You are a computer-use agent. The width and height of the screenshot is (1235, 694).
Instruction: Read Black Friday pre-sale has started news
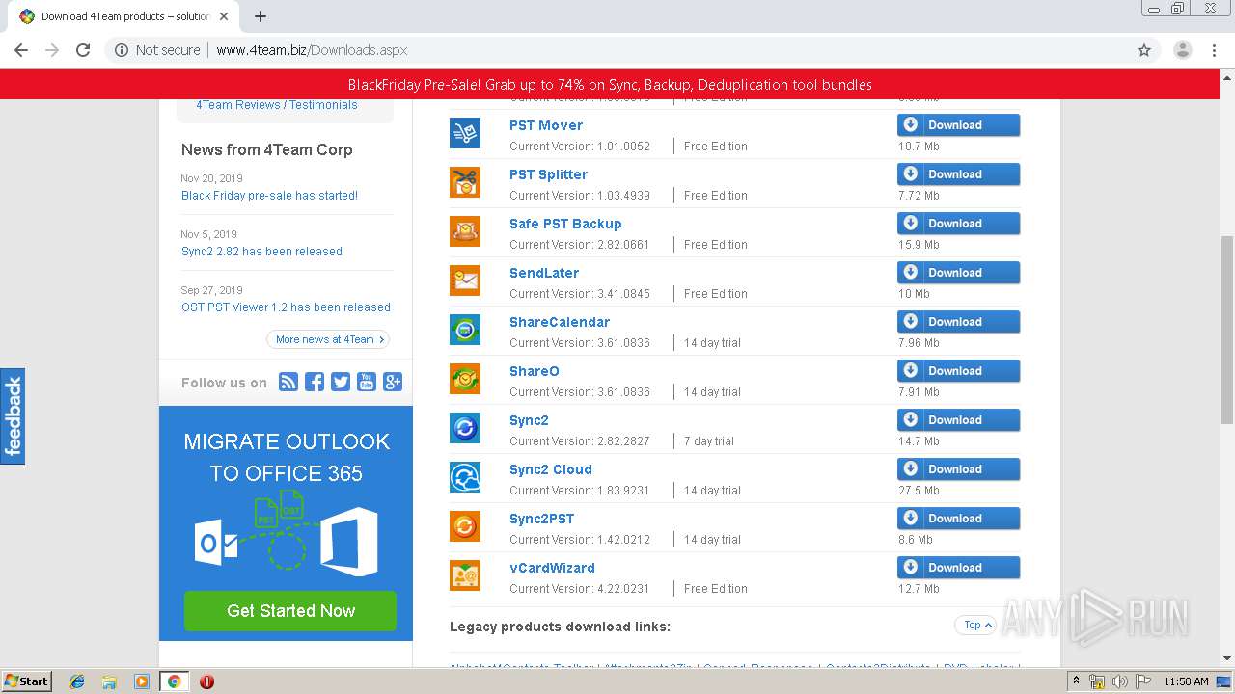[269, 196]
